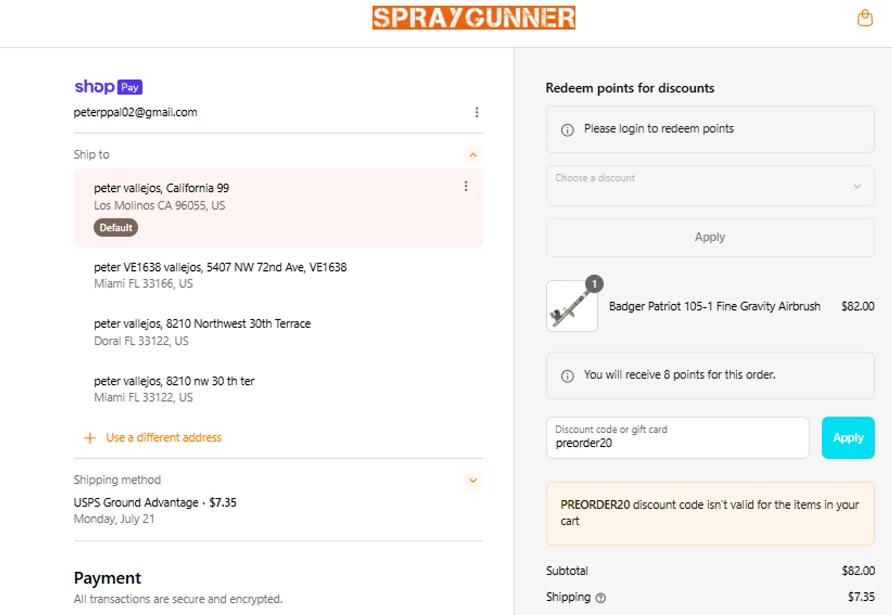The height and width of the screenshot is (615, 892).
Task: Focus the Discount code or gift card field
Action: coord(677,438)
